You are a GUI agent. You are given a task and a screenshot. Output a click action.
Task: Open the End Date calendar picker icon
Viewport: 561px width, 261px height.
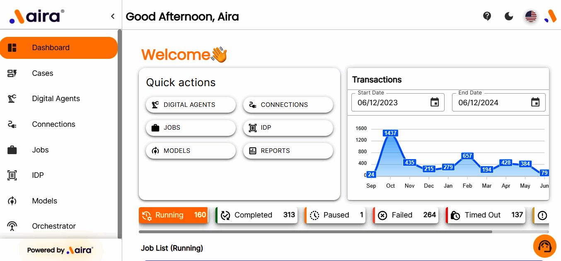click(535, 102)
